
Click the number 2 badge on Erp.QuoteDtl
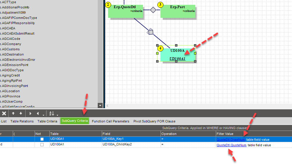point(108,5)
